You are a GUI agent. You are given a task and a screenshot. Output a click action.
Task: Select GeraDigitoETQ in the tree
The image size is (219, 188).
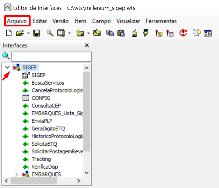click(x=48, y=129)
